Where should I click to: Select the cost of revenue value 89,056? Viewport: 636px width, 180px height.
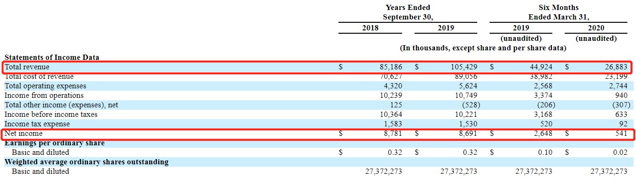466,76
